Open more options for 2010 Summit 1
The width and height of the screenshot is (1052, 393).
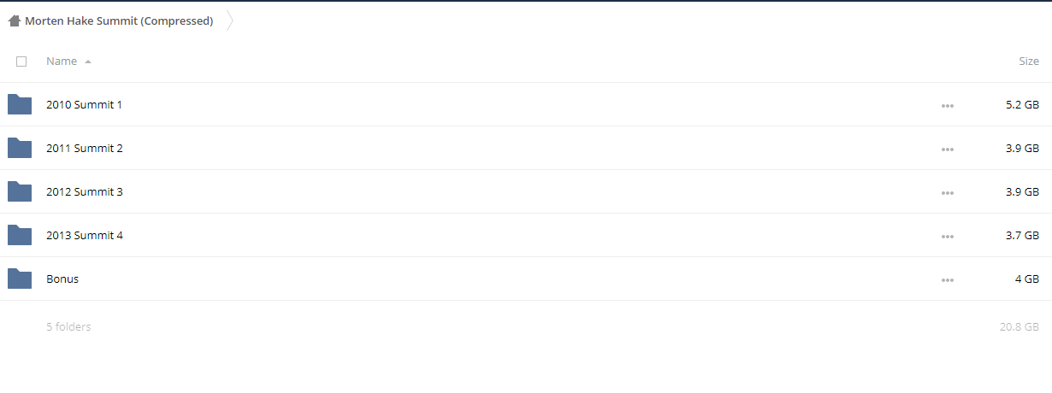(947, 106)
